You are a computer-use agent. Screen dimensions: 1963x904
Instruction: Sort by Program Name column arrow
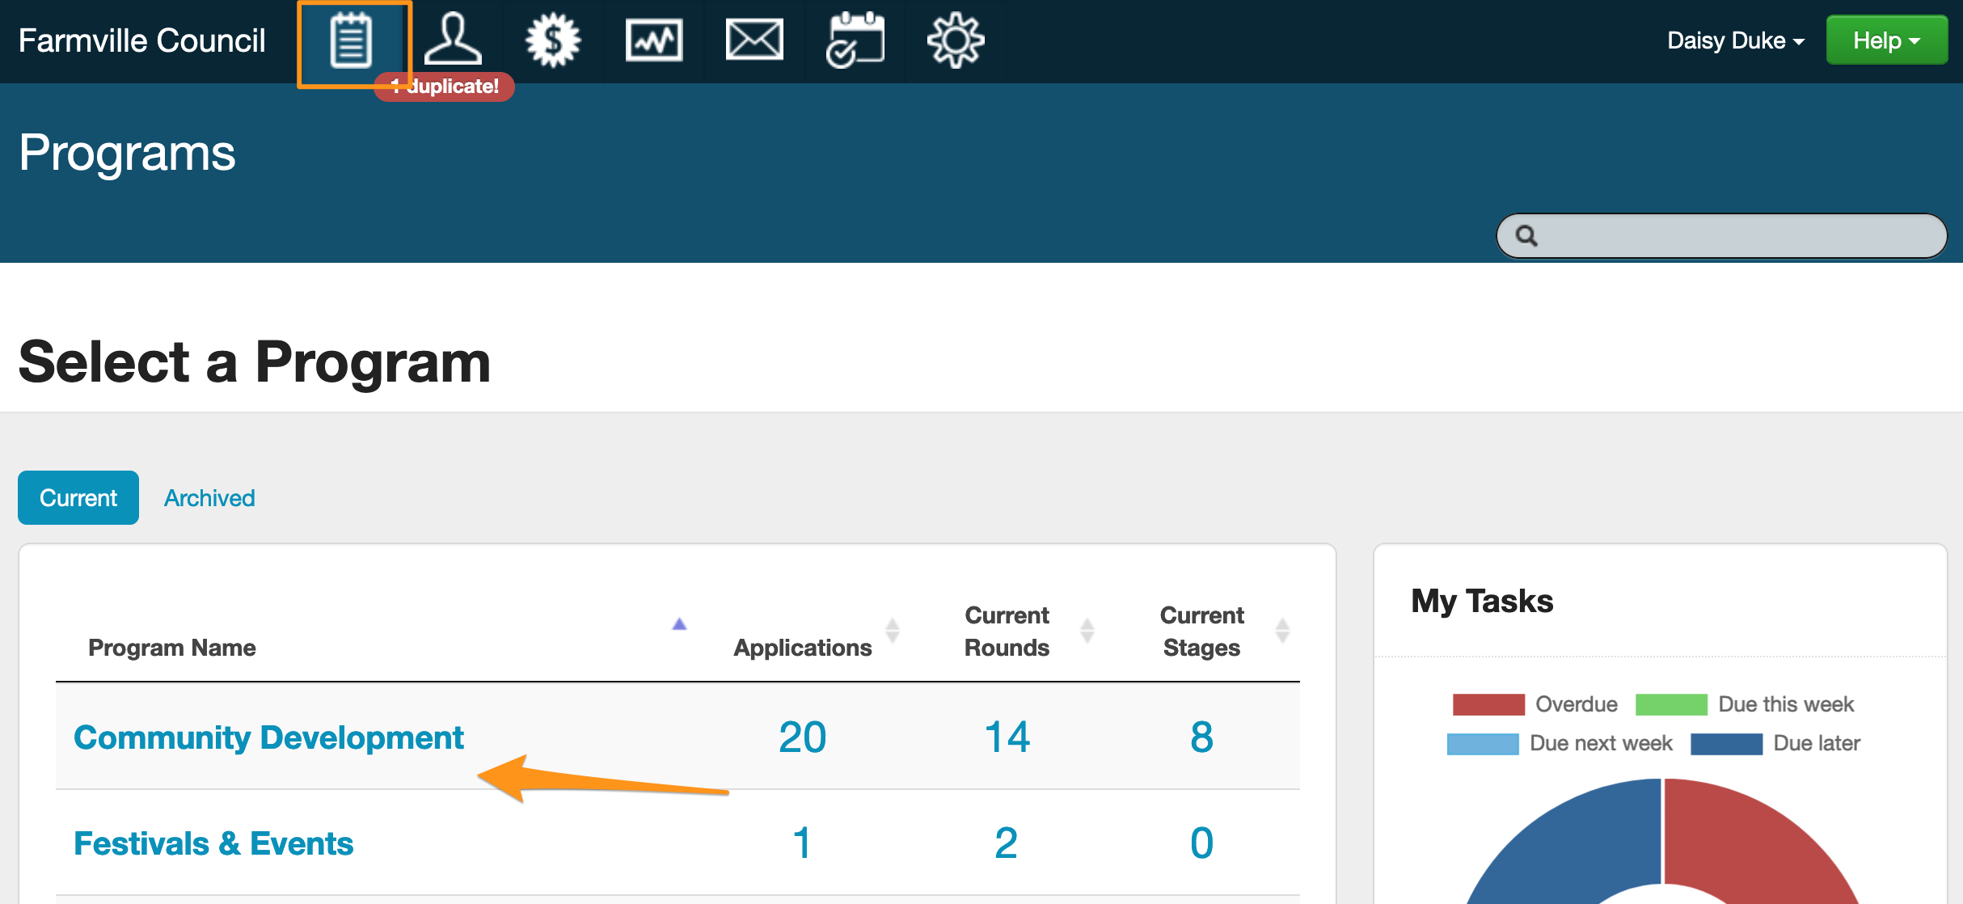[679, 624]
